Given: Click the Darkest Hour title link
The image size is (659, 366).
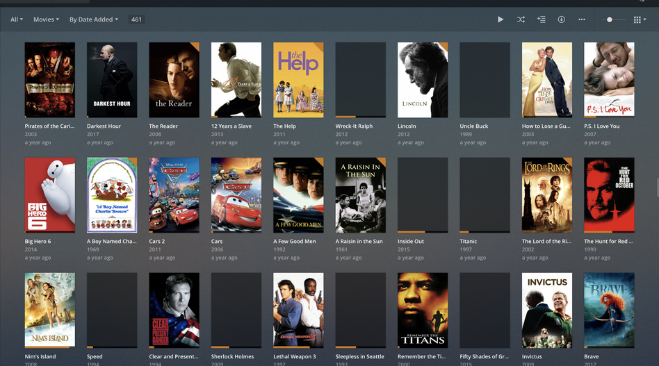Looking at the screenshot, I should [x=104, y=126].
